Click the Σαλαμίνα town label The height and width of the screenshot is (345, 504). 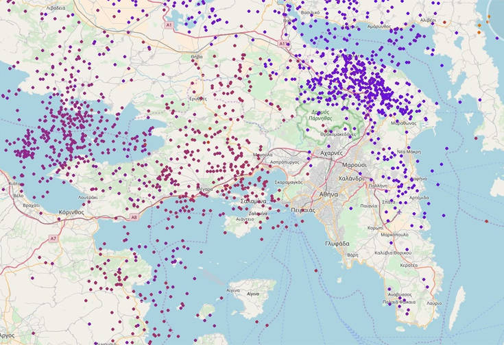click(254, 202)
